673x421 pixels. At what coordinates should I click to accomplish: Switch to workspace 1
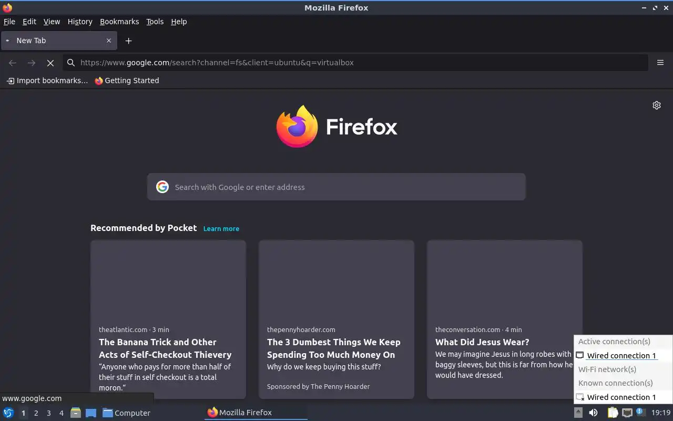23,413
